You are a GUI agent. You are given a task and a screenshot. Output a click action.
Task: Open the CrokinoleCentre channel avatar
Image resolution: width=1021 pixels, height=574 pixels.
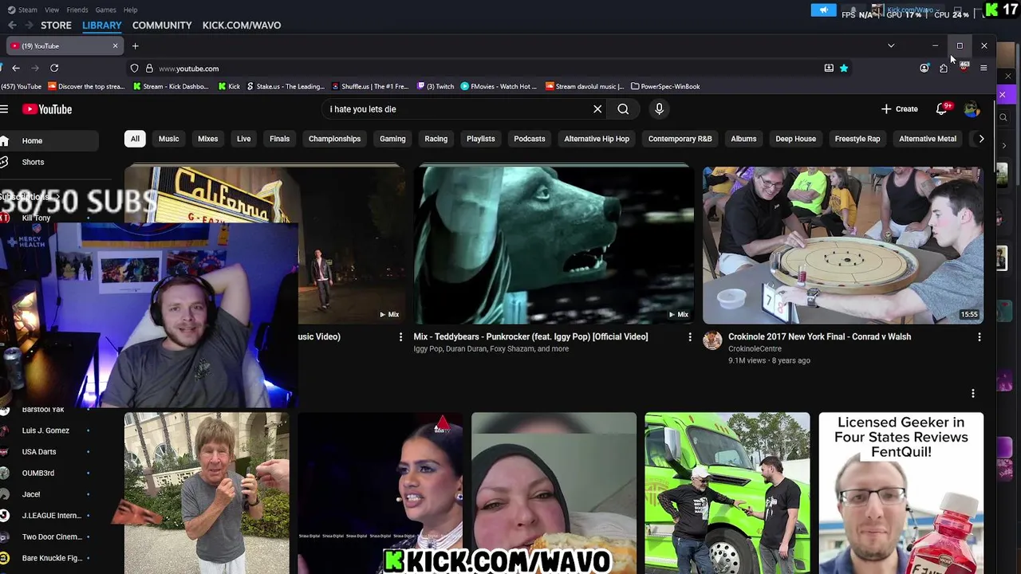click(712, 341)
